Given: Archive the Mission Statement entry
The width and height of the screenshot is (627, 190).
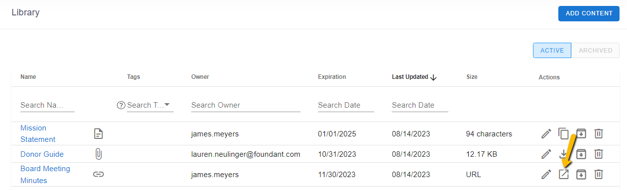Looking at the screenshot, I should (x=581, y=134).
